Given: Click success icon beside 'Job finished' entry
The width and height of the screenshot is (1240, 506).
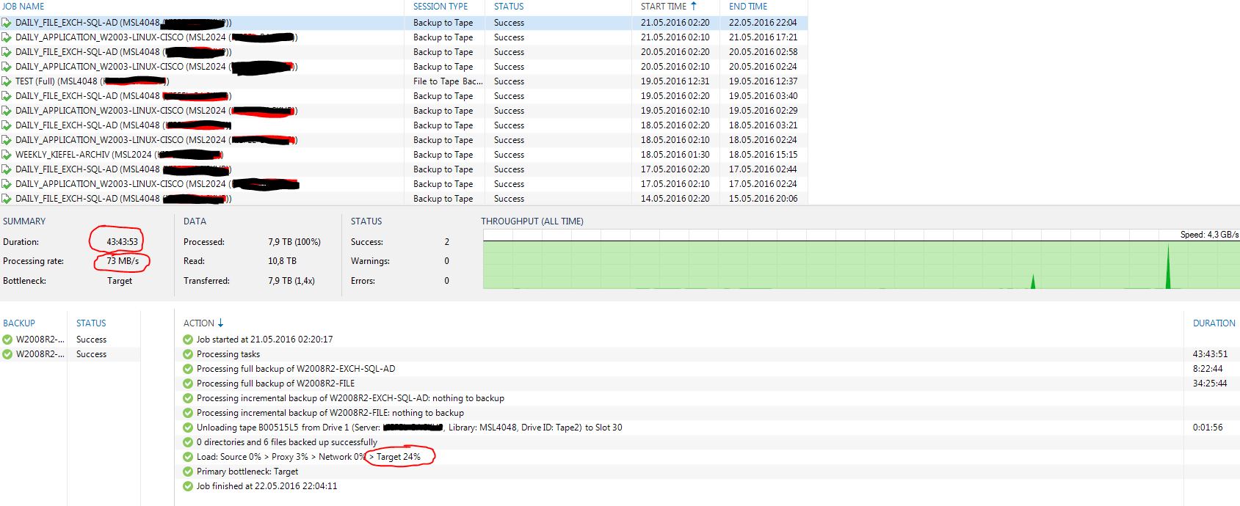Looking at the screenshot, I should click(x=189, y=486).
